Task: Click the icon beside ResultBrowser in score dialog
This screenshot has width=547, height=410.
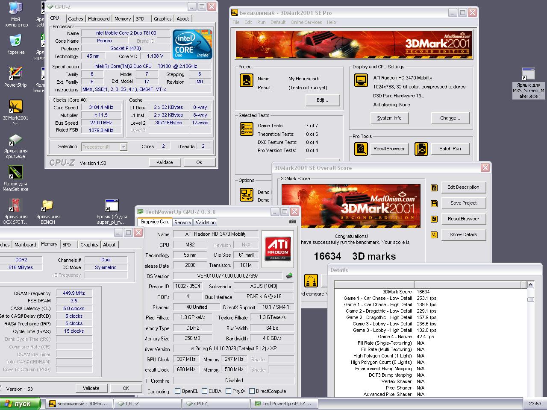Action: click(x=434, y=219)
